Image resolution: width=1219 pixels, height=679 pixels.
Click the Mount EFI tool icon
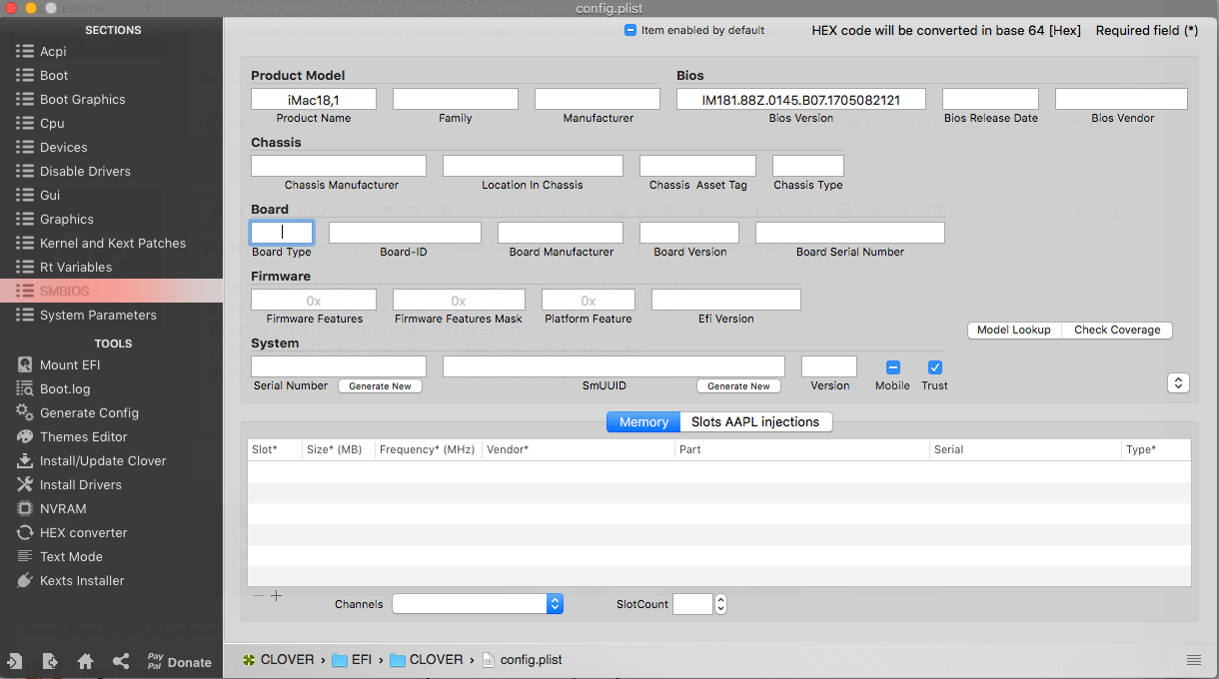pos(25,365)
